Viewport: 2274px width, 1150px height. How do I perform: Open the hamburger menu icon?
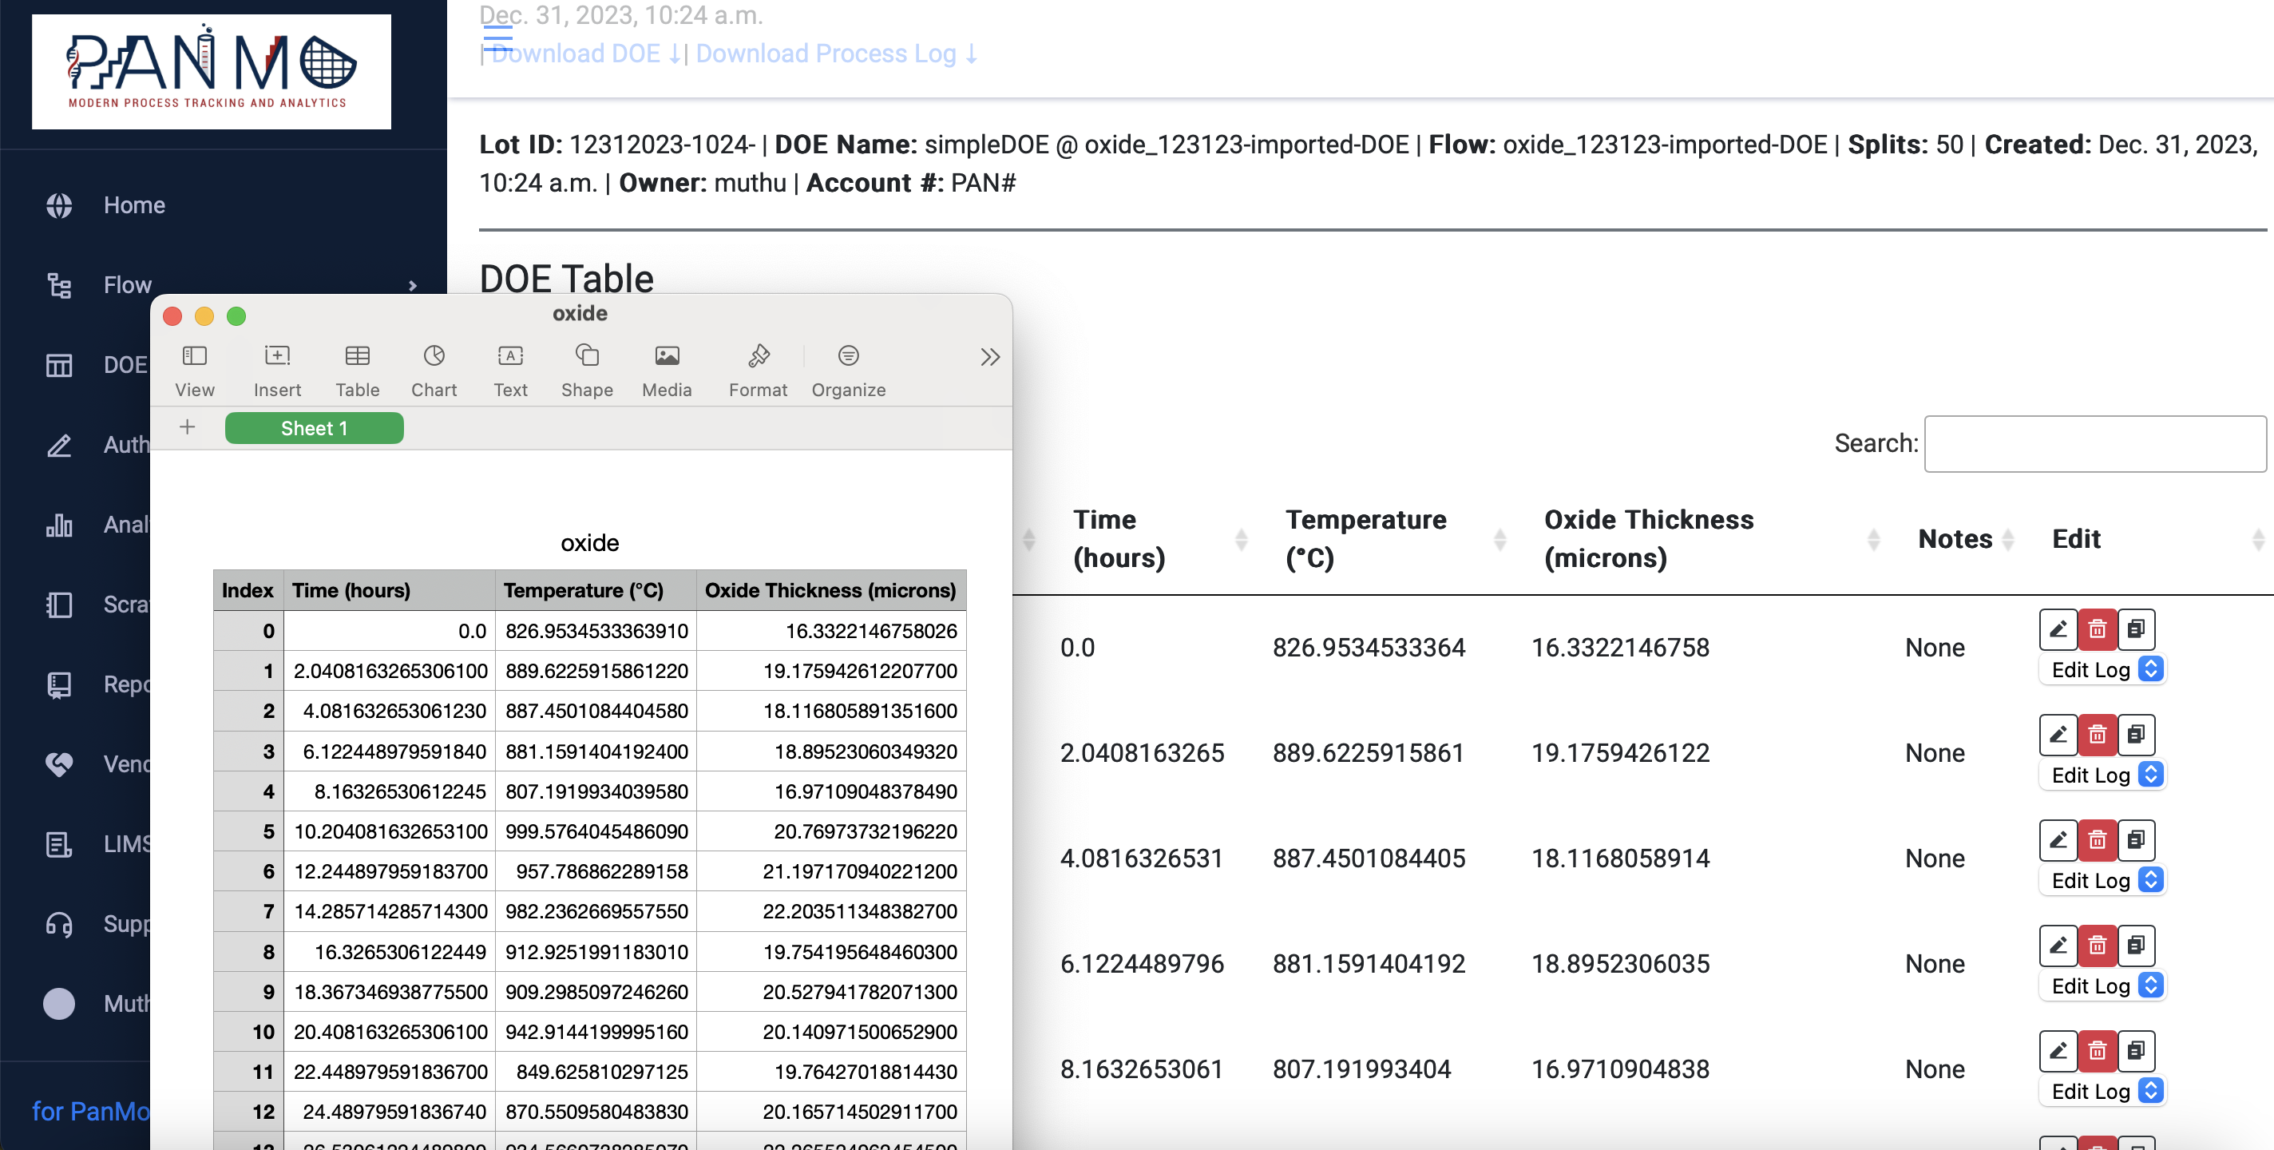[498, 37]
